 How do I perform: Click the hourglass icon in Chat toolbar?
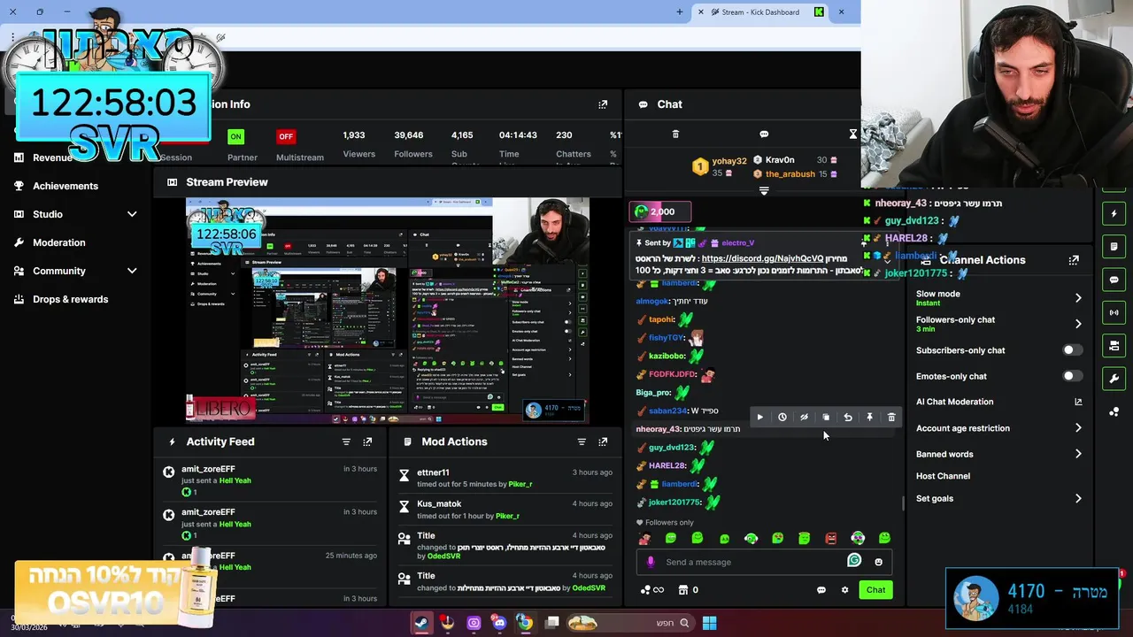[x=852, y=134]
